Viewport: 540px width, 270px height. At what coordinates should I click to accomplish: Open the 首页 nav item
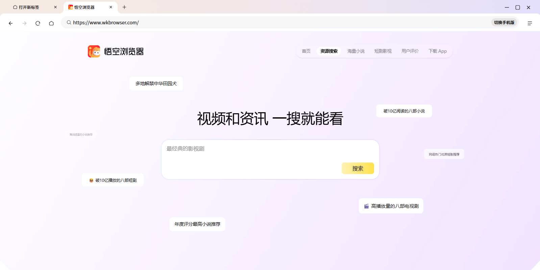click(306, 51)
